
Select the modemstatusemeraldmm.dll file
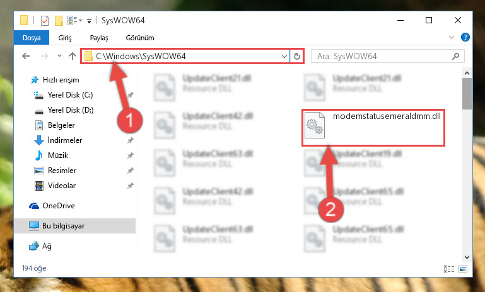[x=373, y=128]
